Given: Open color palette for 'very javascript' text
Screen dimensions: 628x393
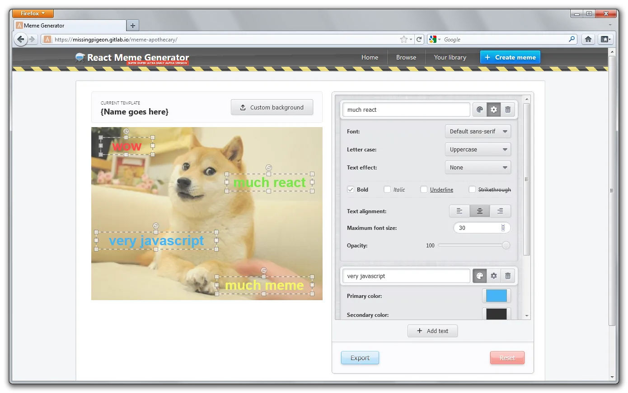Looking at the screenshot, I should coord(480,276).
